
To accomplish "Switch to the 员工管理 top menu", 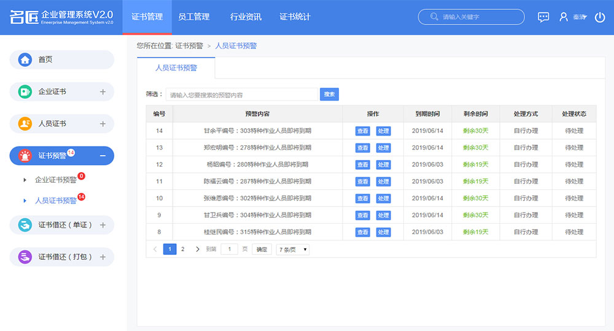I will click(x=193, y=17).
